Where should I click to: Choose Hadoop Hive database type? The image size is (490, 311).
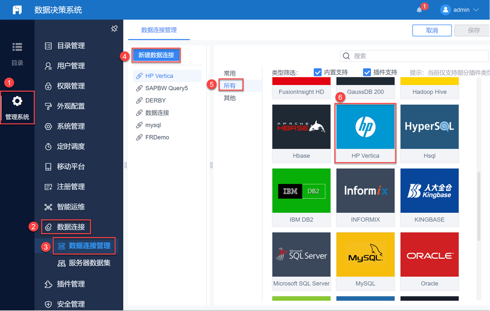coord(429,88)
